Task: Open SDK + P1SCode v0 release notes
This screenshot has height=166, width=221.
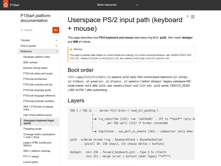Action: (x=38, y=108)
